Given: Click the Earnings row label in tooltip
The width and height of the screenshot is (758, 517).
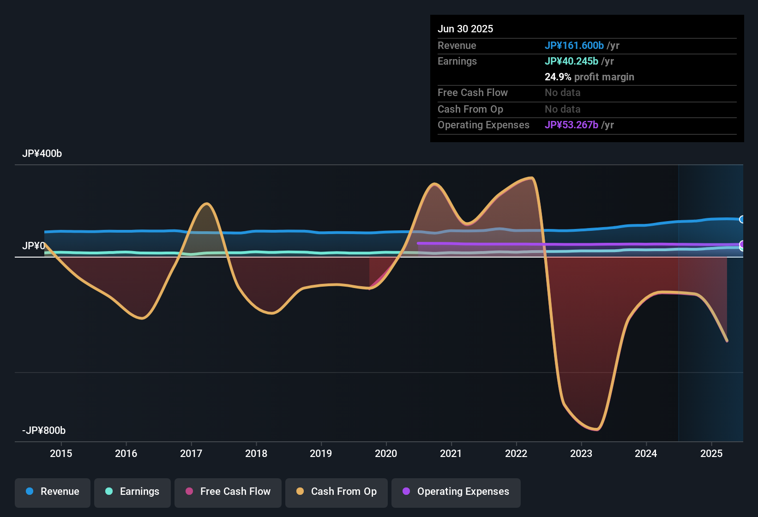Looking at the screenshot, I should point(457,61).
